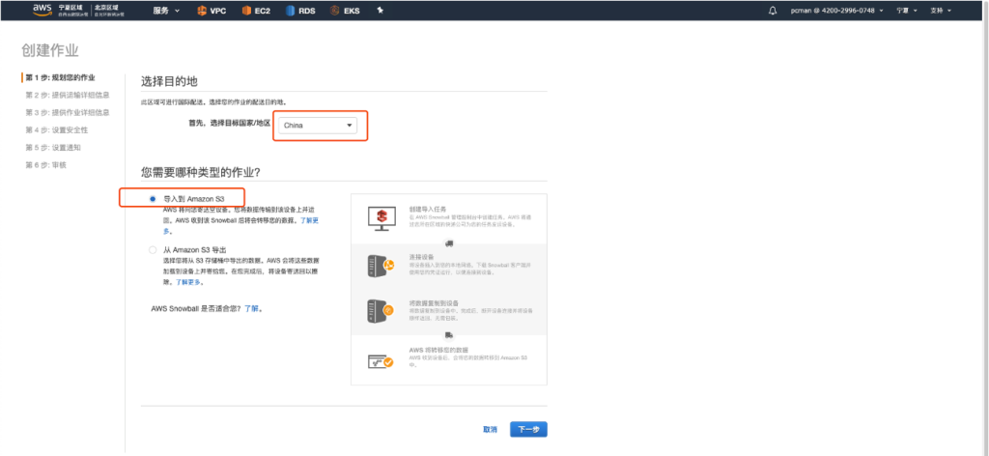Open the notifications bell

coord(772,11)
